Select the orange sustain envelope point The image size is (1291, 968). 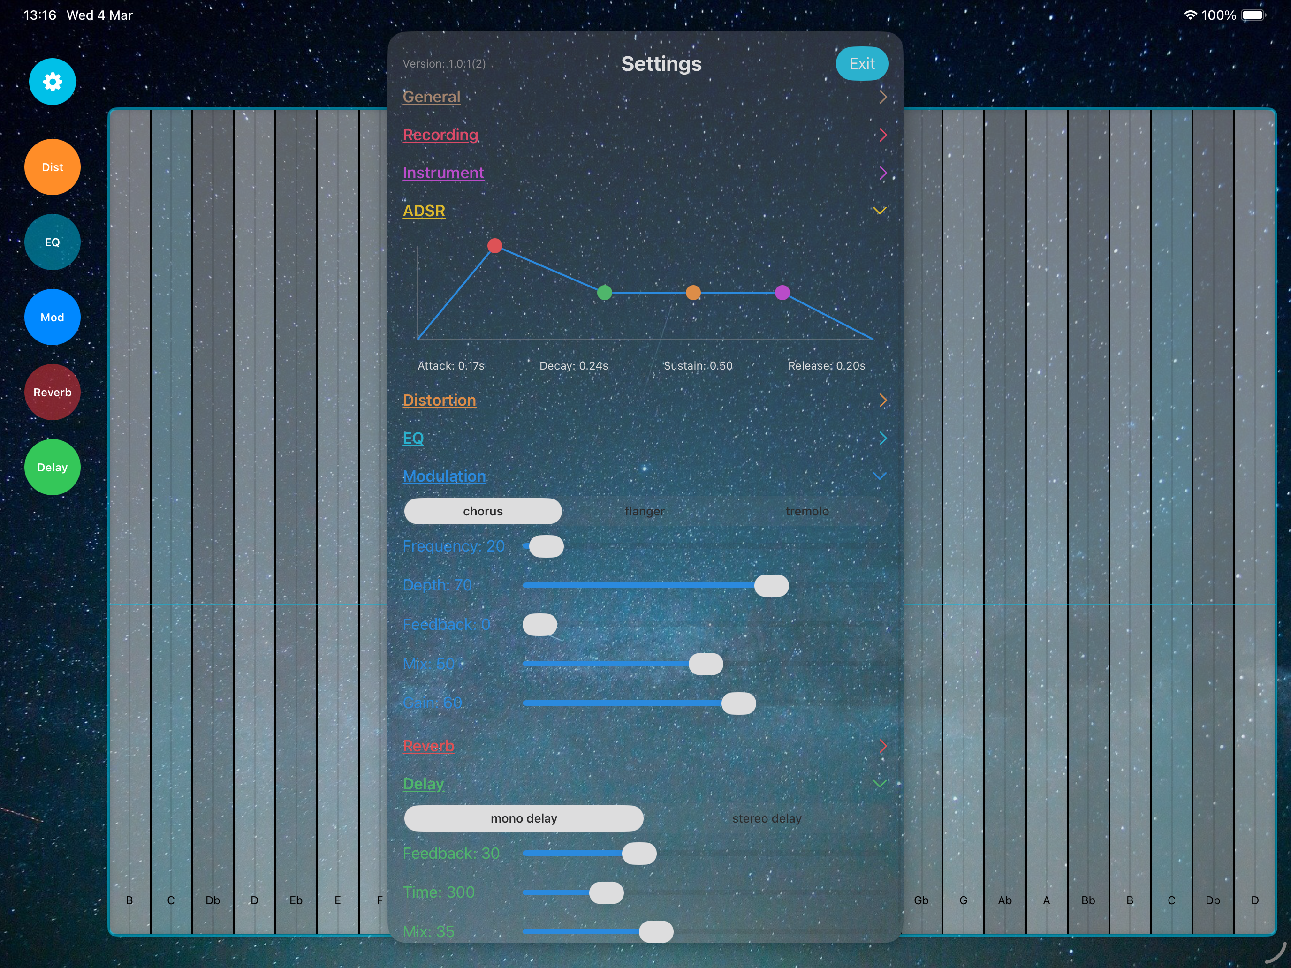tap(693, 292)
